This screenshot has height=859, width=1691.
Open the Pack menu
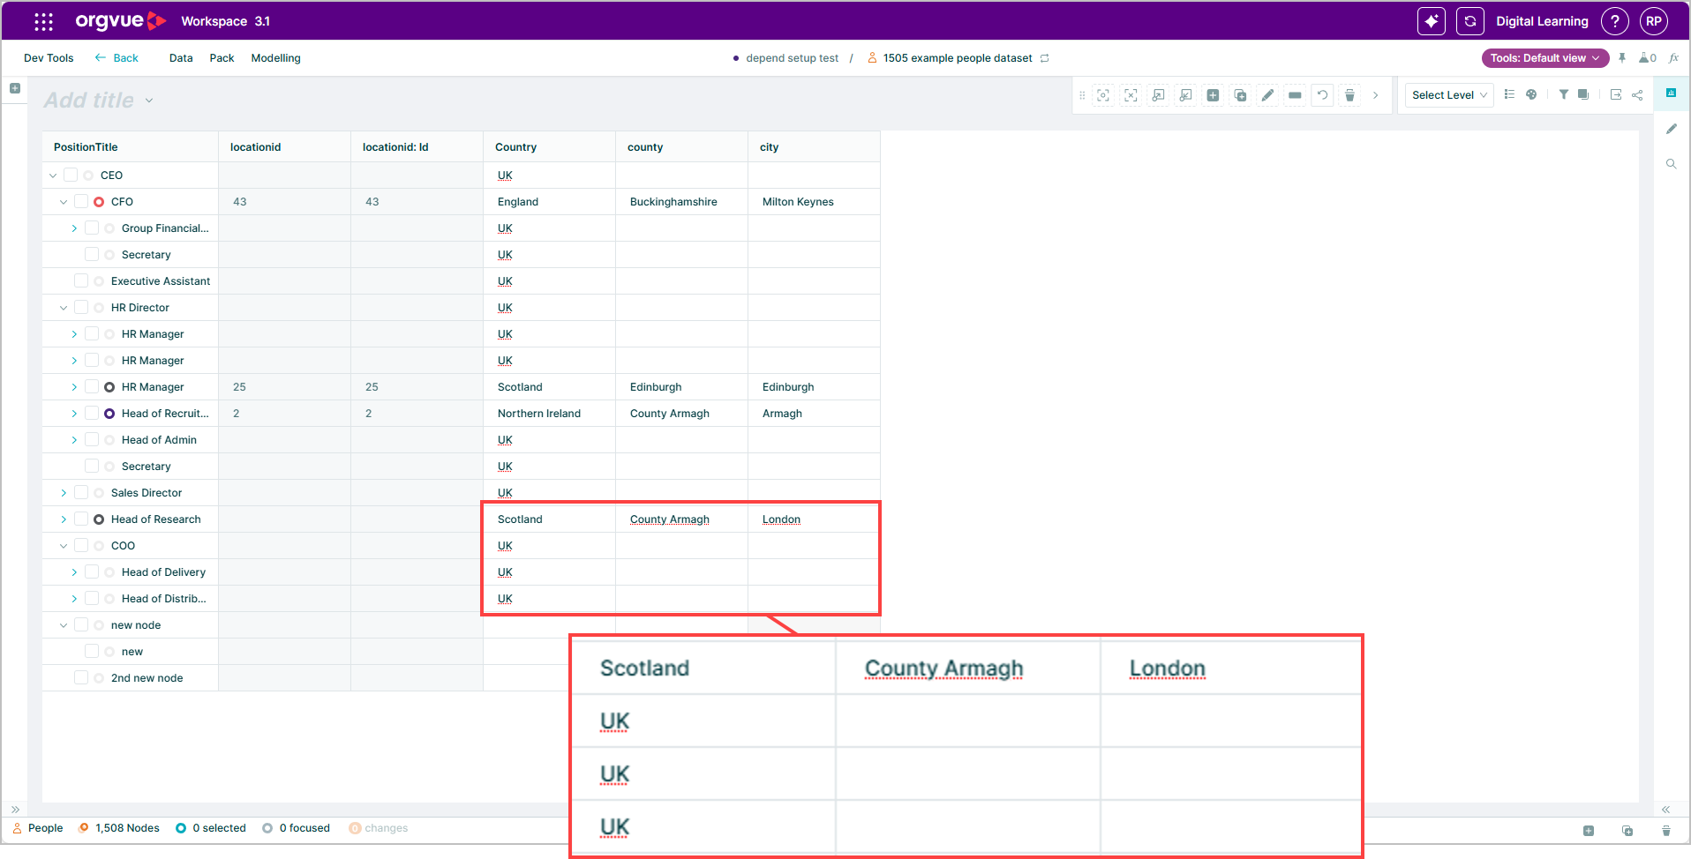[222, 58]
